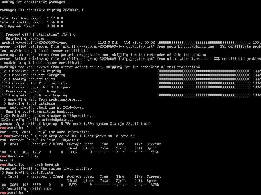Click the last empty 'root@archiso ~ #' prompt

coord(16,193)
